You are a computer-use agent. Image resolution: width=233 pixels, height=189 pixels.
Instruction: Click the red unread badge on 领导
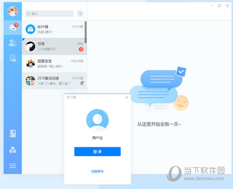(x=81, y=49)
